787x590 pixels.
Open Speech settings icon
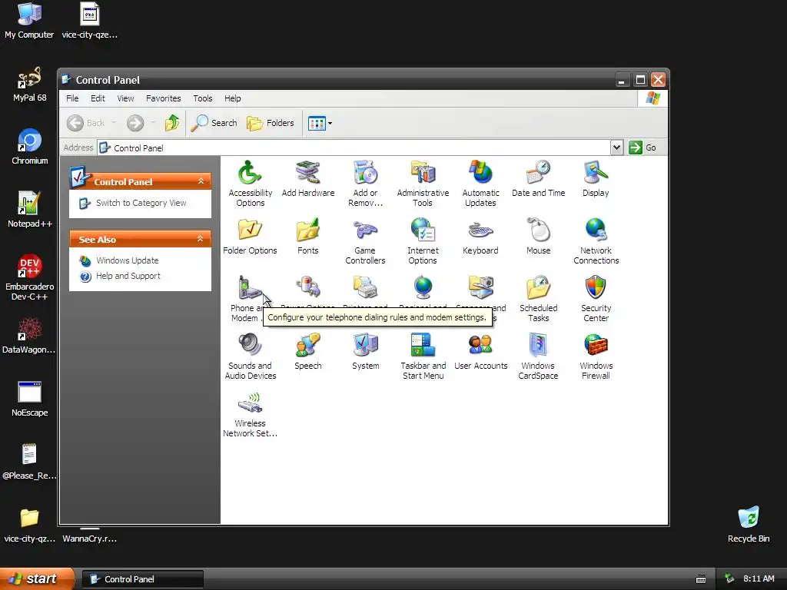pyautogui.click(x=307, y=346)
